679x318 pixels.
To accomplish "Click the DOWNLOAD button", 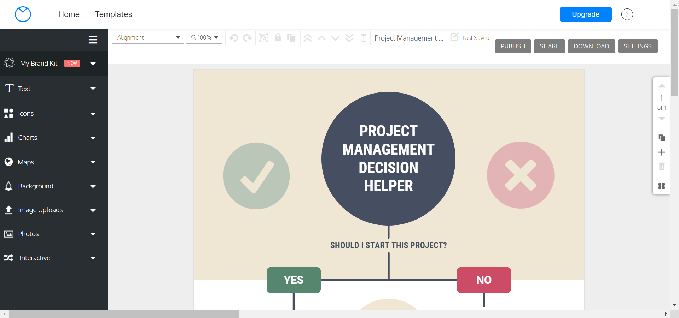I will coord(592,46).
